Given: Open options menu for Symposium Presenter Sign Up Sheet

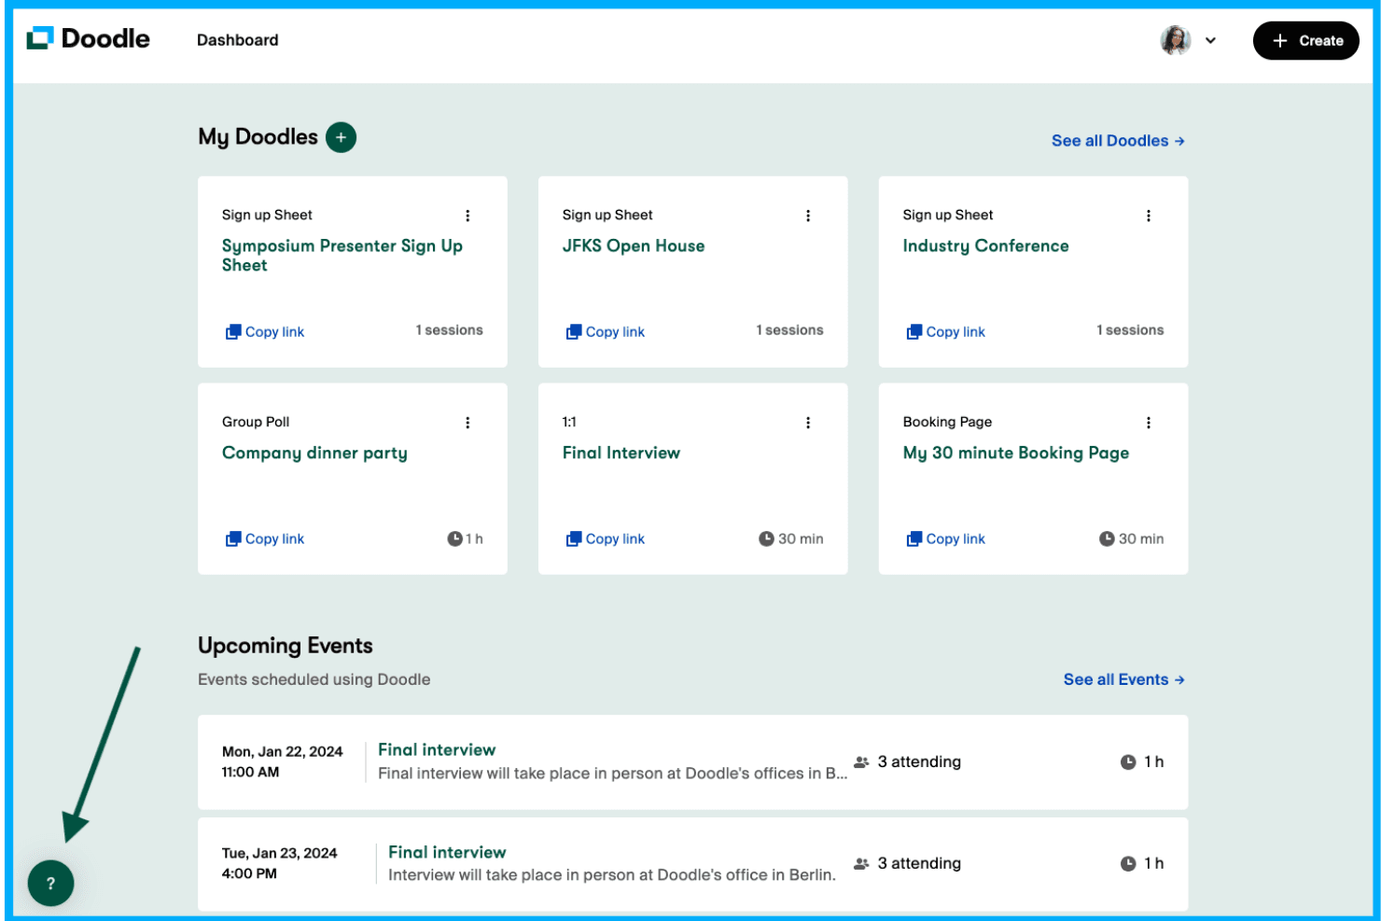Looking at the screenshot, I should click(467, 216).
